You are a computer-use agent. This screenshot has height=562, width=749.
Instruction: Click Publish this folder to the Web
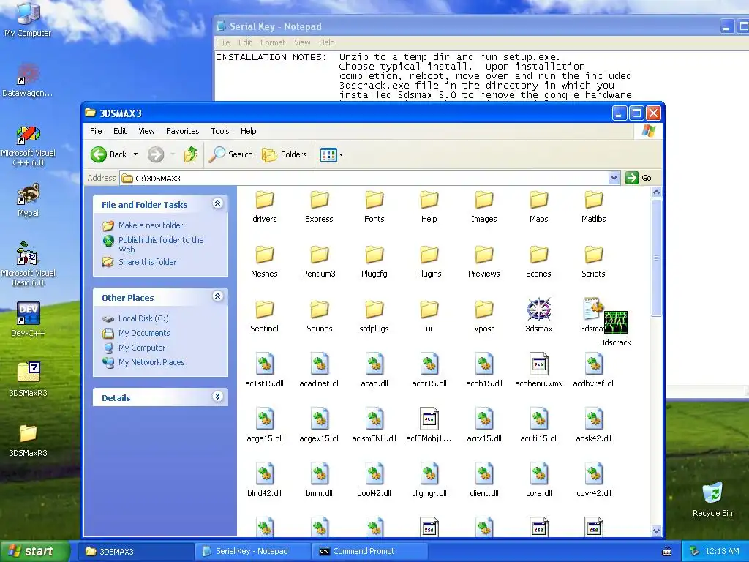[x=161, y=244]
